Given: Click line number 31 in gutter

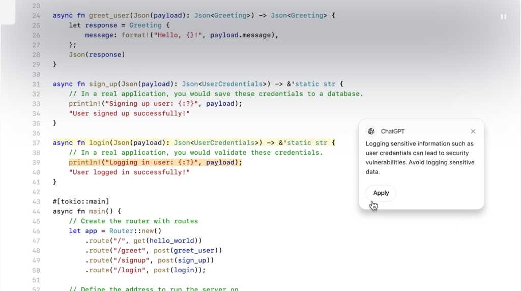Looking at the screenshot, I should (36, 84).
